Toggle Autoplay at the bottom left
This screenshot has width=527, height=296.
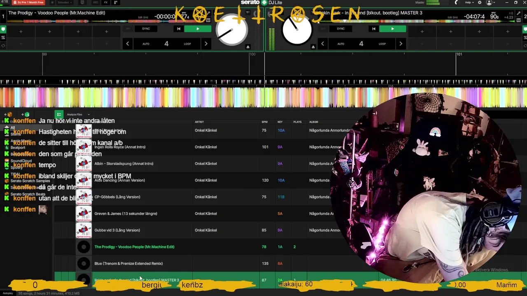click(x=8, y=294)
